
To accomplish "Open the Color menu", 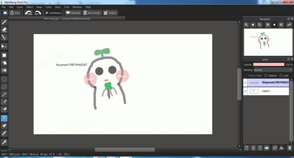I will coord(49,7).
